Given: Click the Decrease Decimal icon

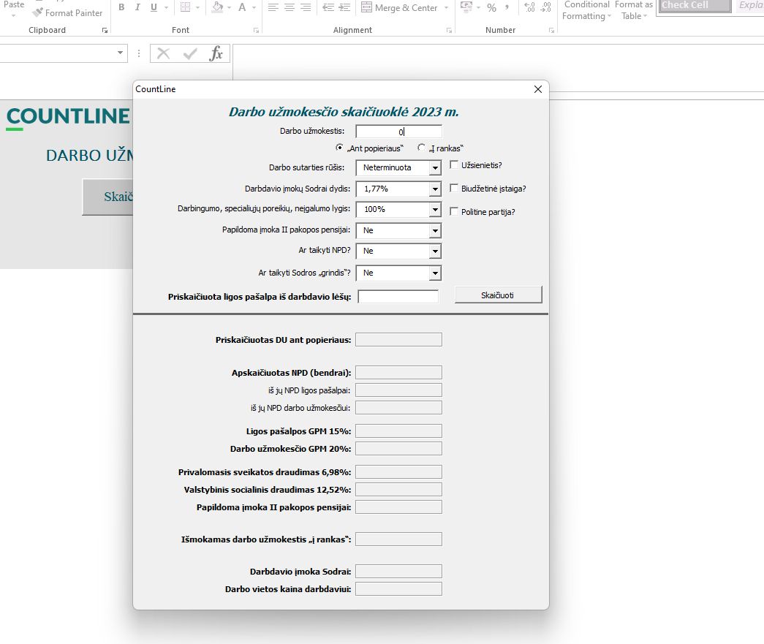Looking at the screenshot, I should point(545,7).
